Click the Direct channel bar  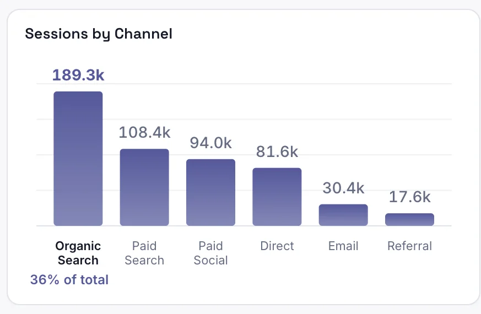click(x=277, y=197)
